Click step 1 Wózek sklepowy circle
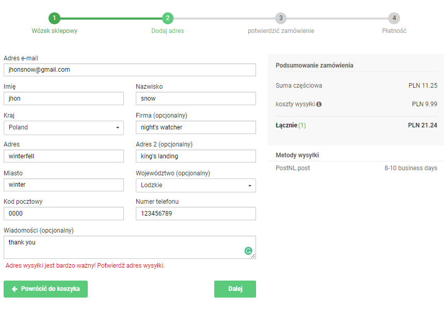 pos(54,19)
